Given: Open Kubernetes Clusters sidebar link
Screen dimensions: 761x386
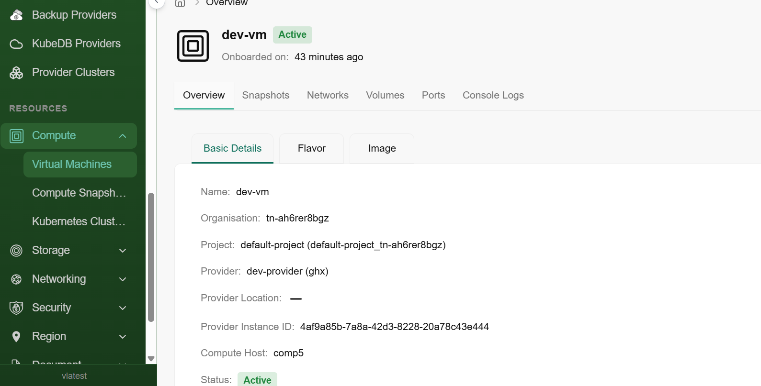Looking at the screenshot, I should click(79, 221).
